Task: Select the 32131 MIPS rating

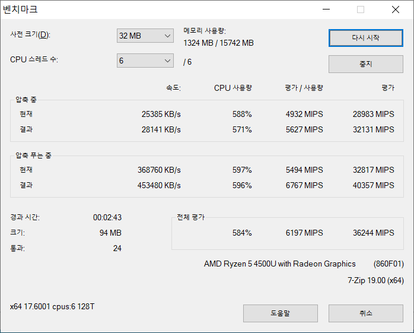Action: point(373,129)
